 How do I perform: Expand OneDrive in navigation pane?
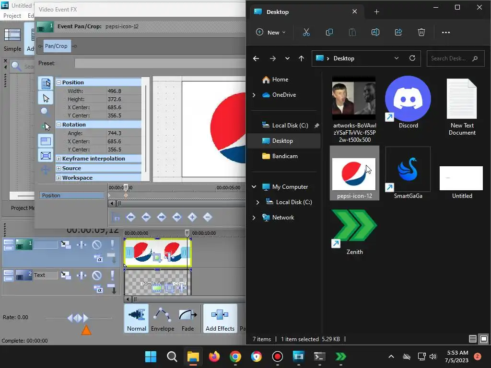[x=254, y=95]
